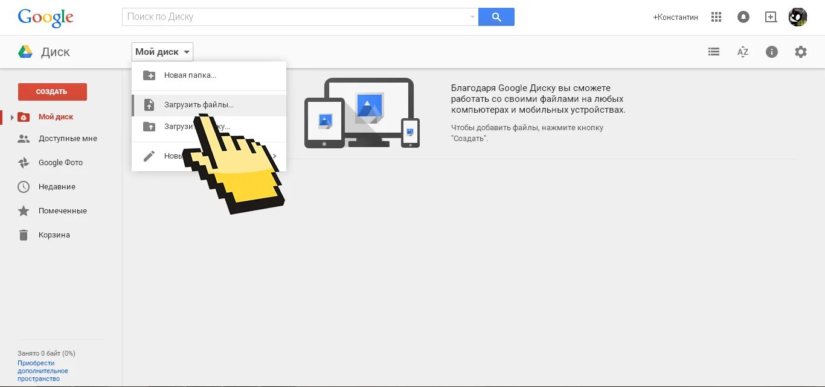This screenshot has width=825, height=387.
Task: Open Недавние section
Action: point(57,187)
